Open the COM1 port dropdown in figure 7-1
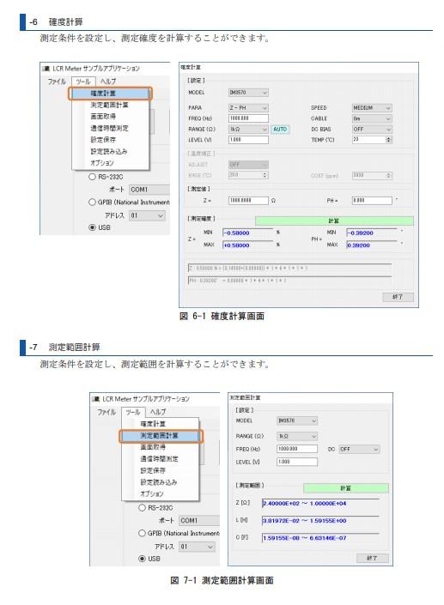 tap(199, 521)
